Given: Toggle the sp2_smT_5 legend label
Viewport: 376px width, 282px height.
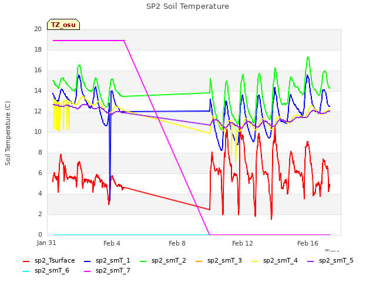Looking at the screenshot, I should [336, 261].
